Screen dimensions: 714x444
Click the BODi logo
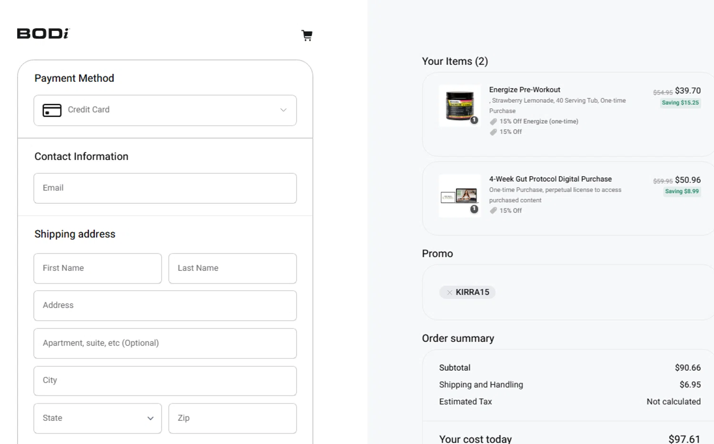43,33
